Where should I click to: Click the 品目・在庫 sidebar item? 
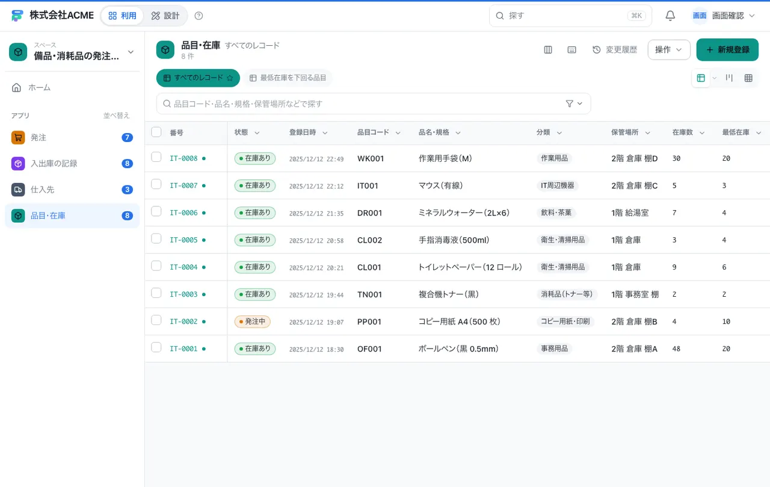coord(72,216)
